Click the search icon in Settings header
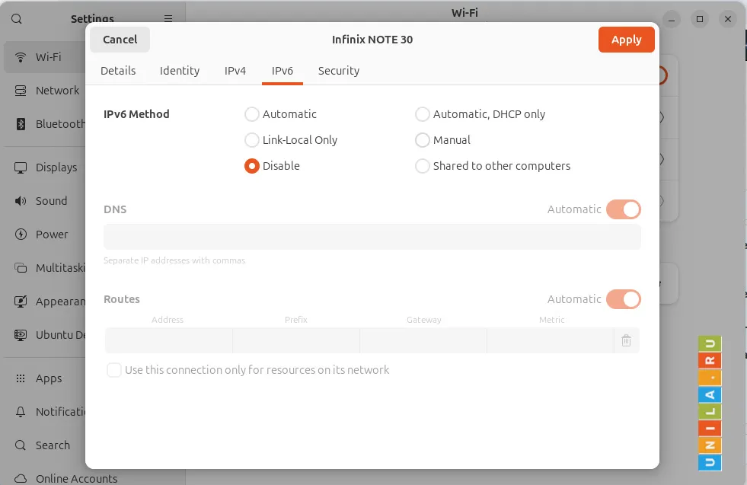The width and height of the screenshot is (747, 485). pyautogui.click(x=17, y=19)
